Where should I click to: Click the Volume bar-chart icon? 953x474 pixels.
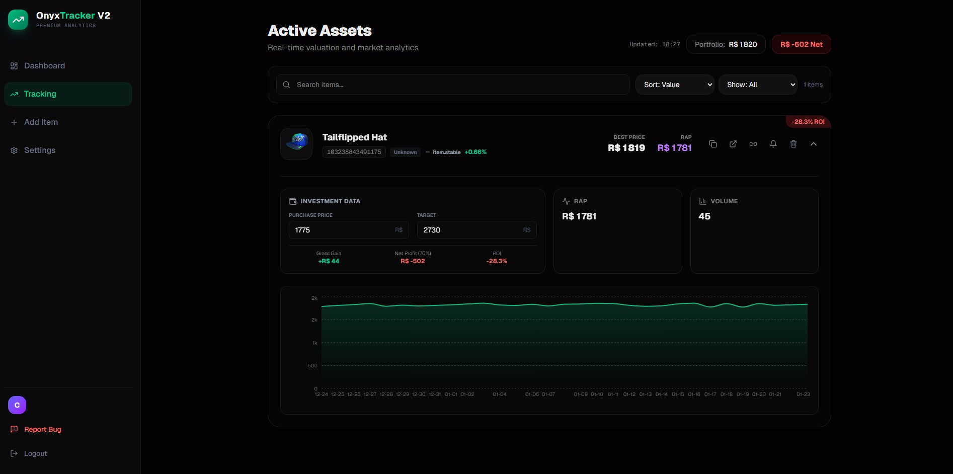(x=702, y=201)
